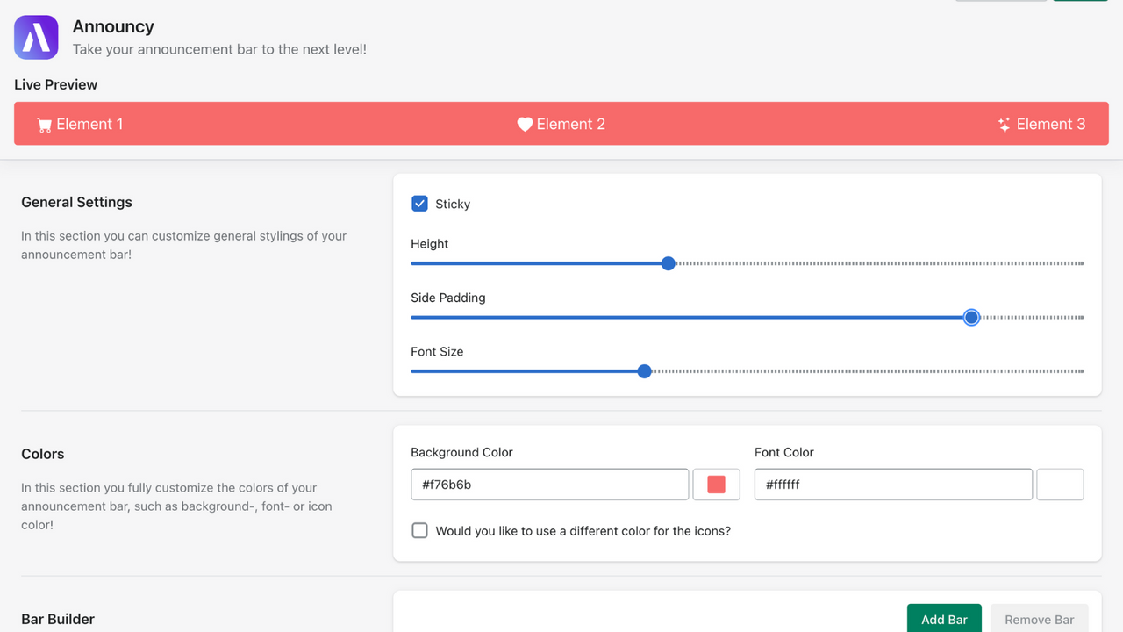Click the Font Size label
Image resolution: width=1123 pixels, height=632 pixels.
tap(437, 351)
